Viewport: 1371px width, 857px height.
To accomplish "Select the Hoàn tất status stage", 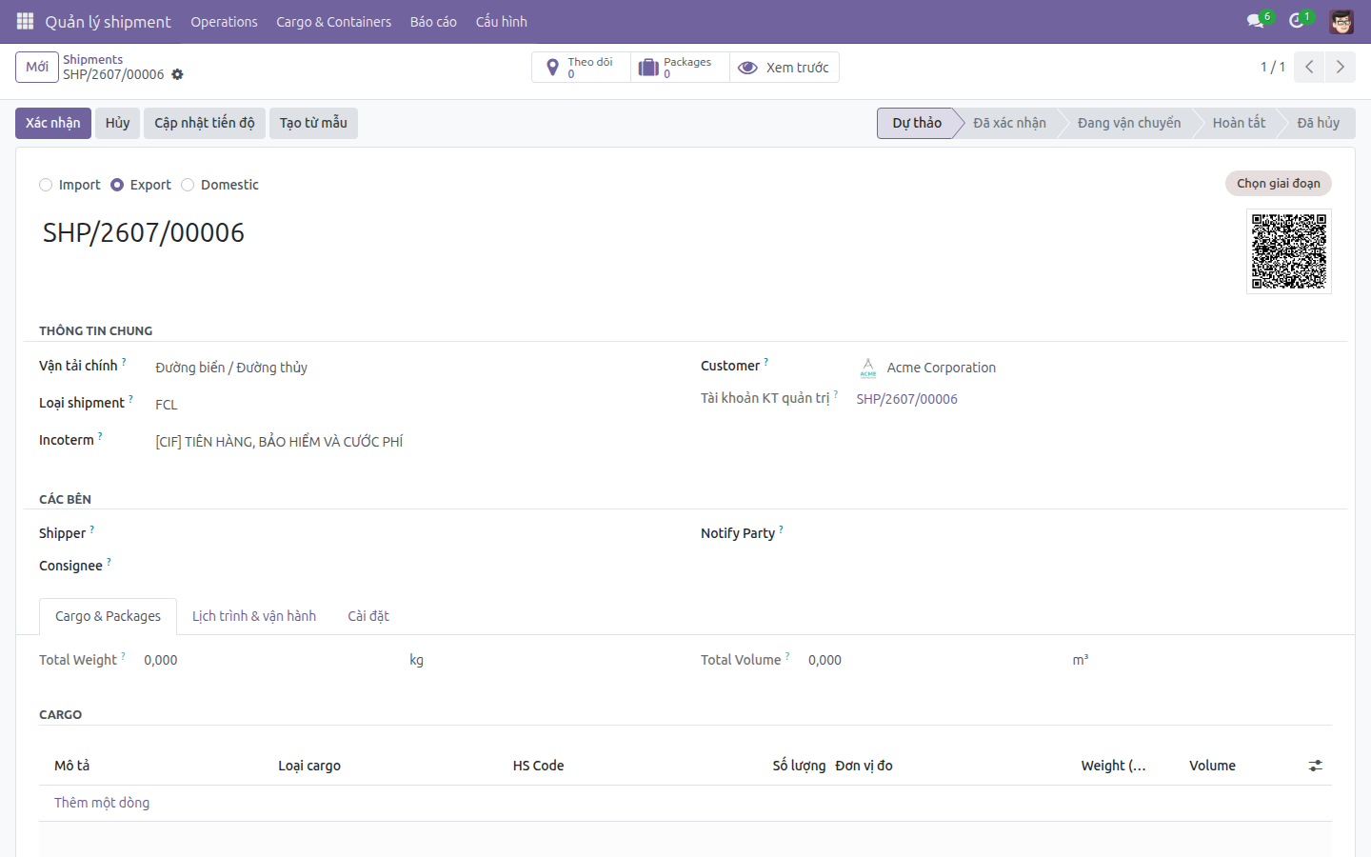I will 1239,123.
